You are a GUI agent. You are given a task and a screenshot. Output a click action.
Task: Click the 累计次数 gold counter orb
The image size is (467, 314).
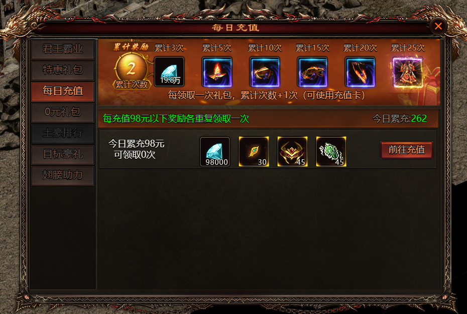tap(132, 71)
